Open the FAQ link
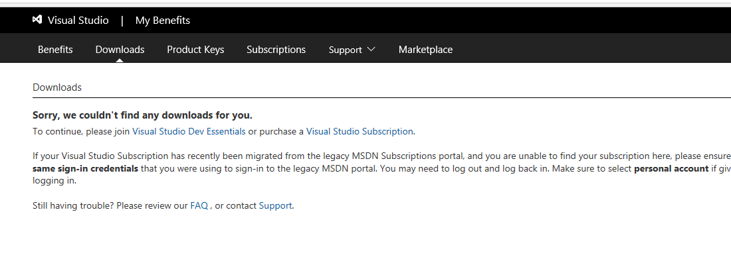The height and width of the screenshot is (263, 731). pyautogui.click(x=199, y=205)
